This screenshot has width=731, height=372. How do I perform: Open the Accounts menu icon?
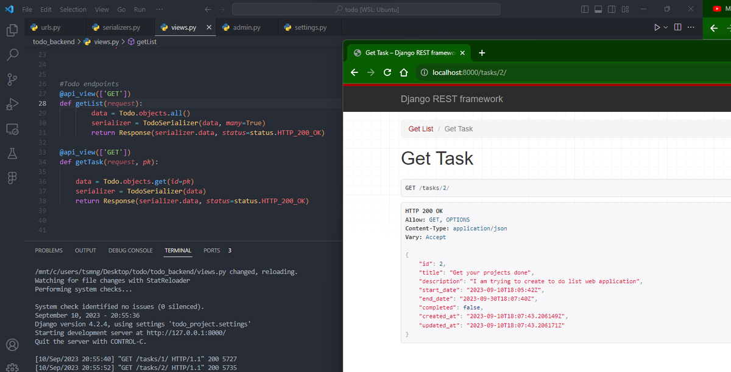click(12, 346)
